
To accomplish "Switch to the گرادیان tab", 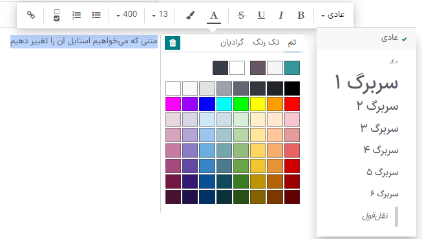I will click(232, 42).
